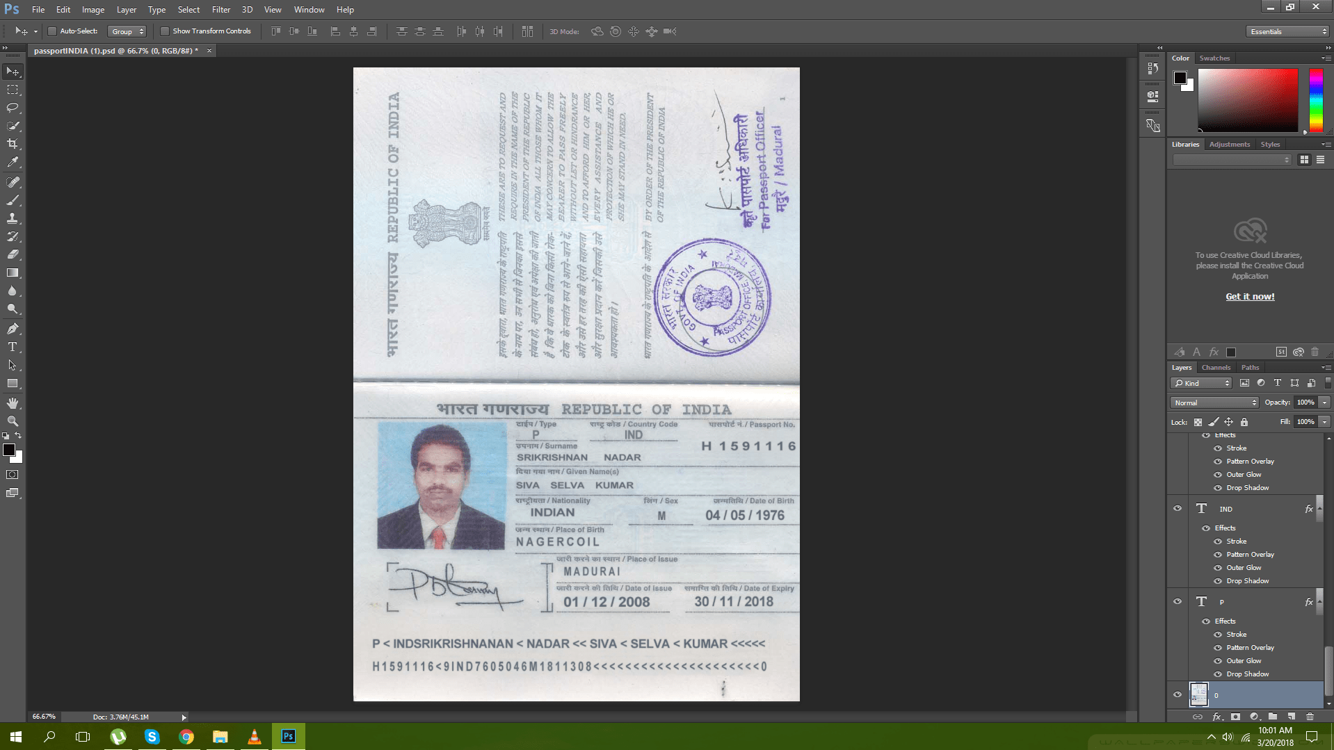Select the Lasso tool
The height and width of the screenshot is (750, 1334).
pyautogui.click(x=12, y=108)
